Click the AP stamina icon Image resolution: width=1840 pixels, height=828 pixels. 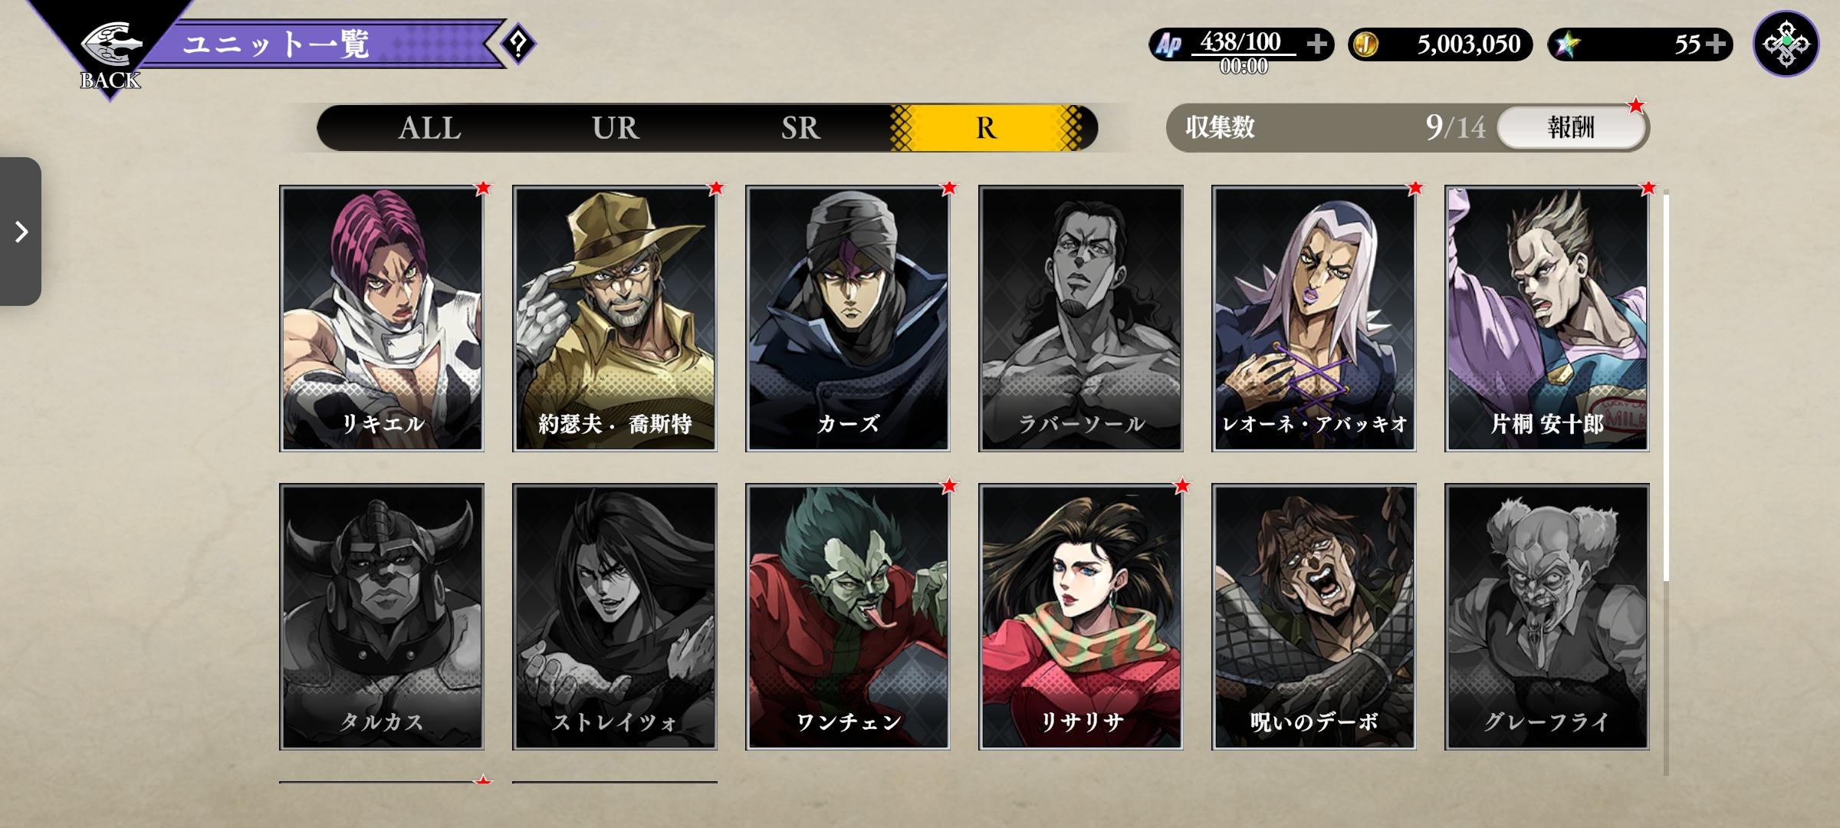coord(1168,44)
